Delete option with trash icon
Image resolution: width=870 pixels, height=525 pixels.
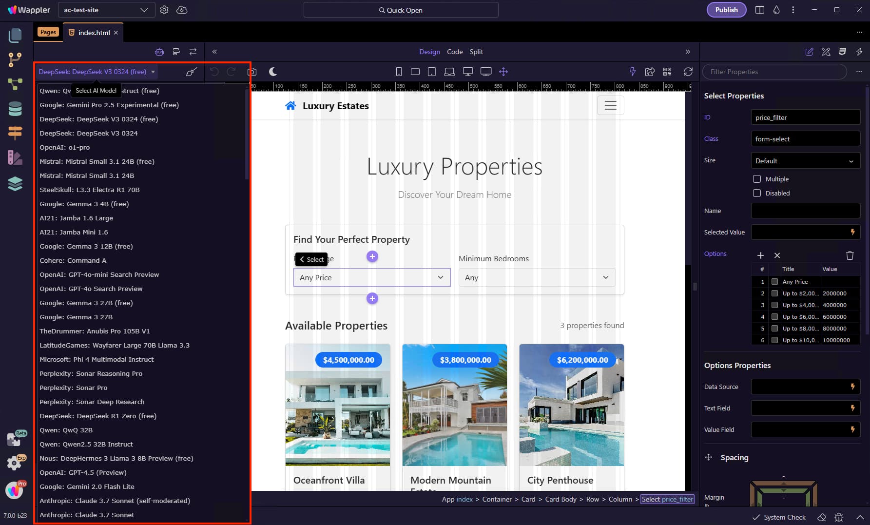click(850, 255)
